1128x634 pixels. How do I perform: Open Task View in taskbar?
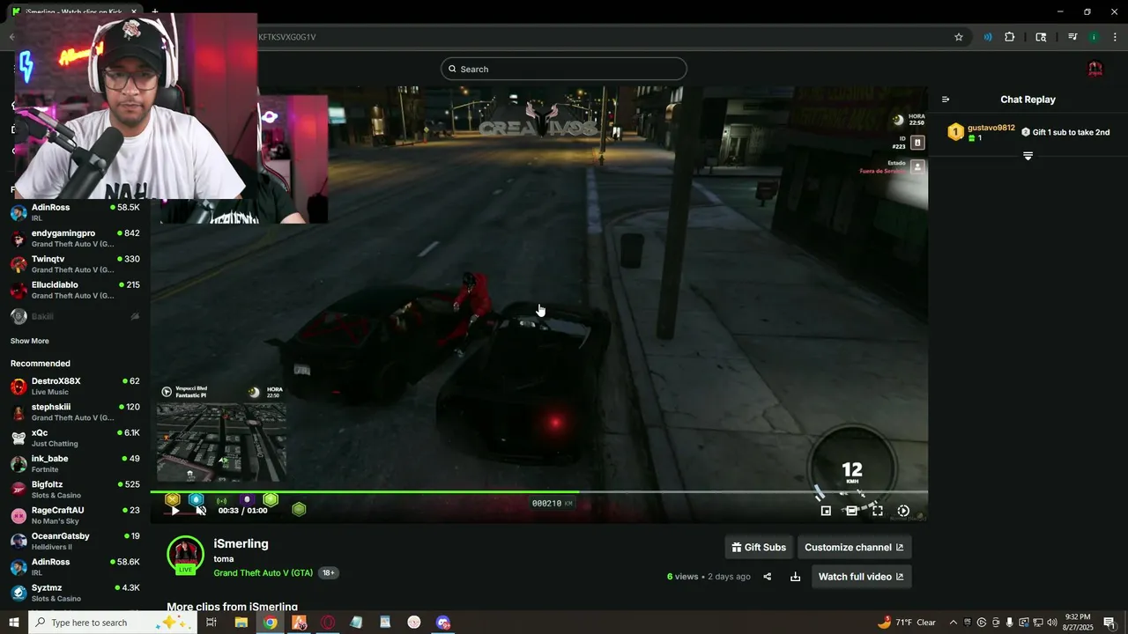[x=211, y=623]
